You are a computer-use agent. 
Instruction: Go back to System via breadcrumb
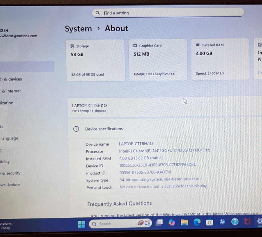pyautogui.click(x=78, y=29)
